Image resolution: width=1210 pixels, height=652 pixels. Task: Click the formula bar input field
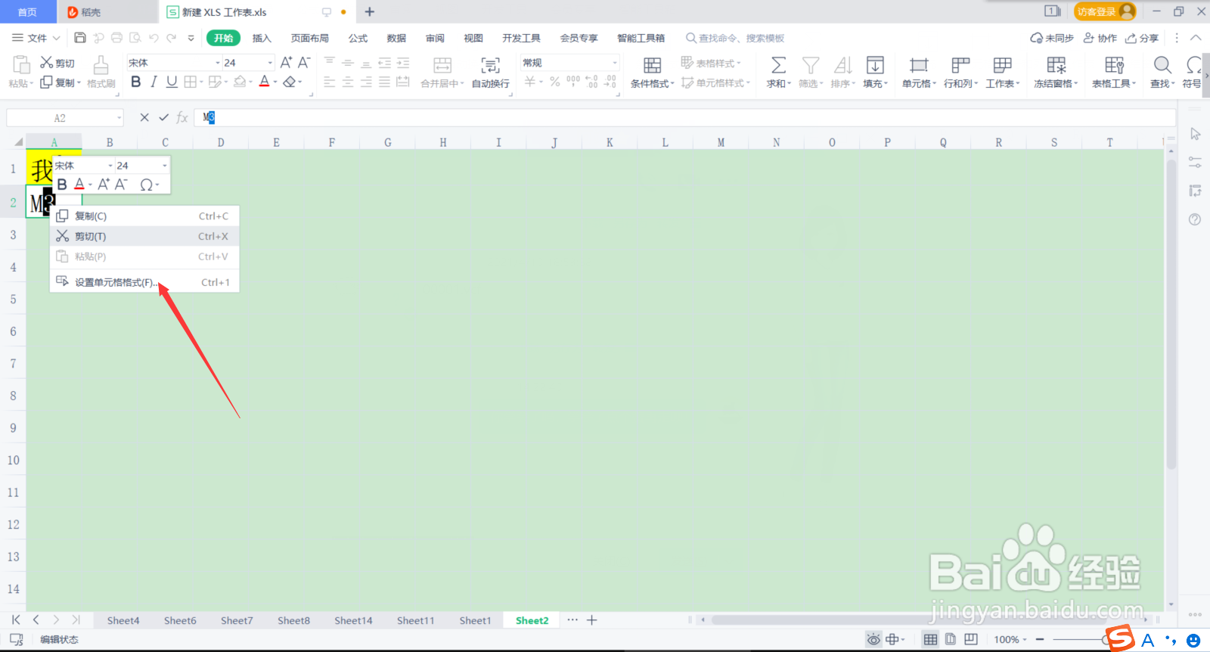[x=684, y=117]
